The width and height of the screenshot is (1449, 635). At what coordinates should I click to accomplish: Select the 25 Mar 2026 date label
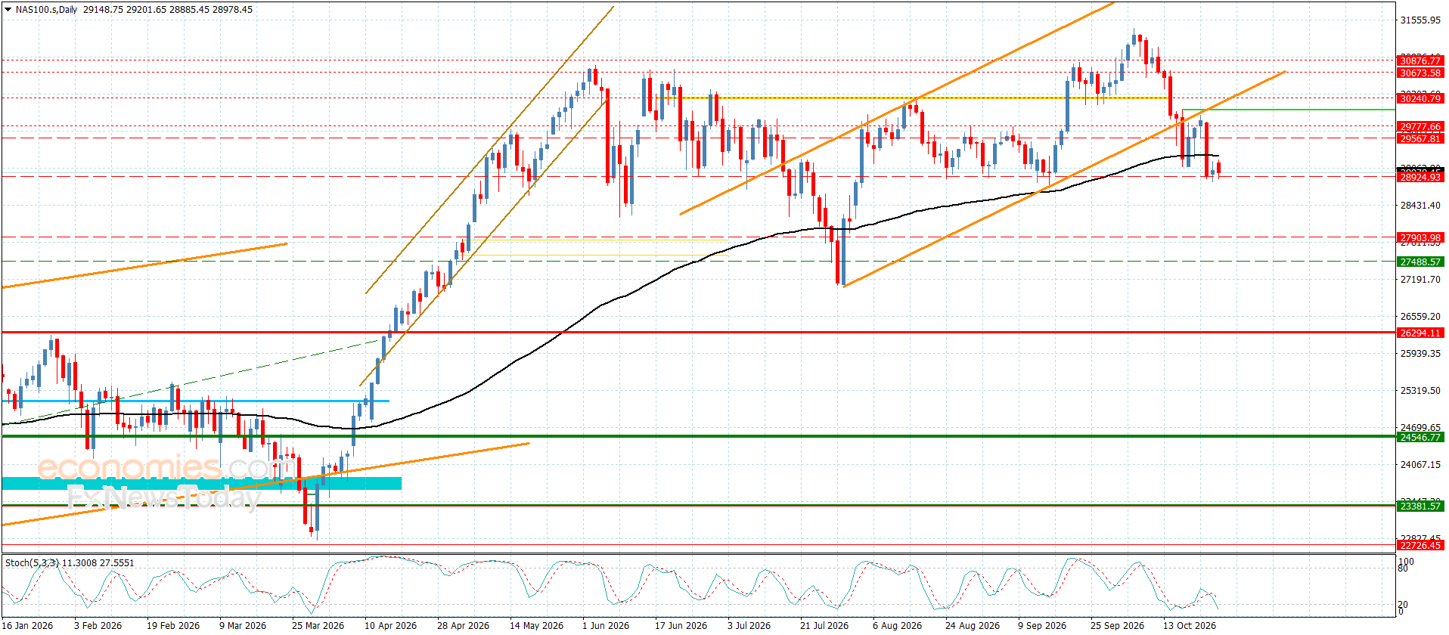[x=318, y=626]
